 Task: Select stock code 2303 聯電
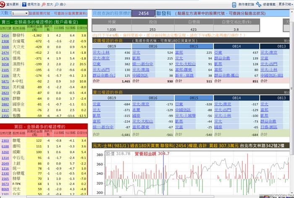[x=5, y=140]
